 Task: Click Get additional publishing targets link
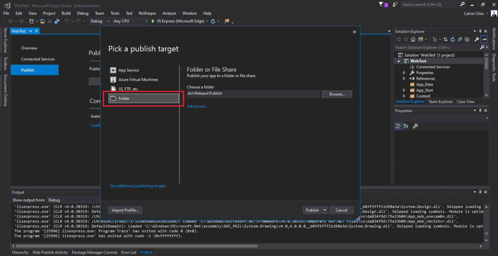138,186
